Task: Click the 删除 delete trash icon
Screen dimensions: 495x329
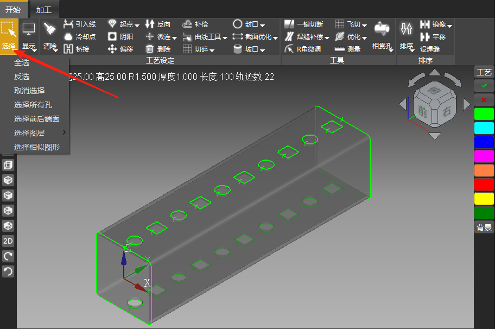Action: click(158, 49)
